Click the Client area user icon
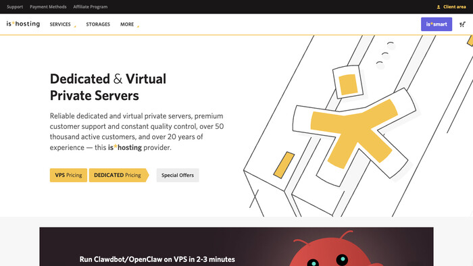This screenshot has height=266, width=473. pyautogui.click(x=439, y=7)
